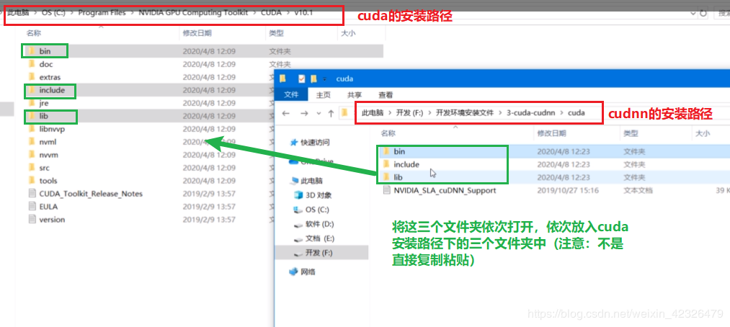Click the 3D 对象 cube icon
Viewport: 730px width, 327px height.
298,195
